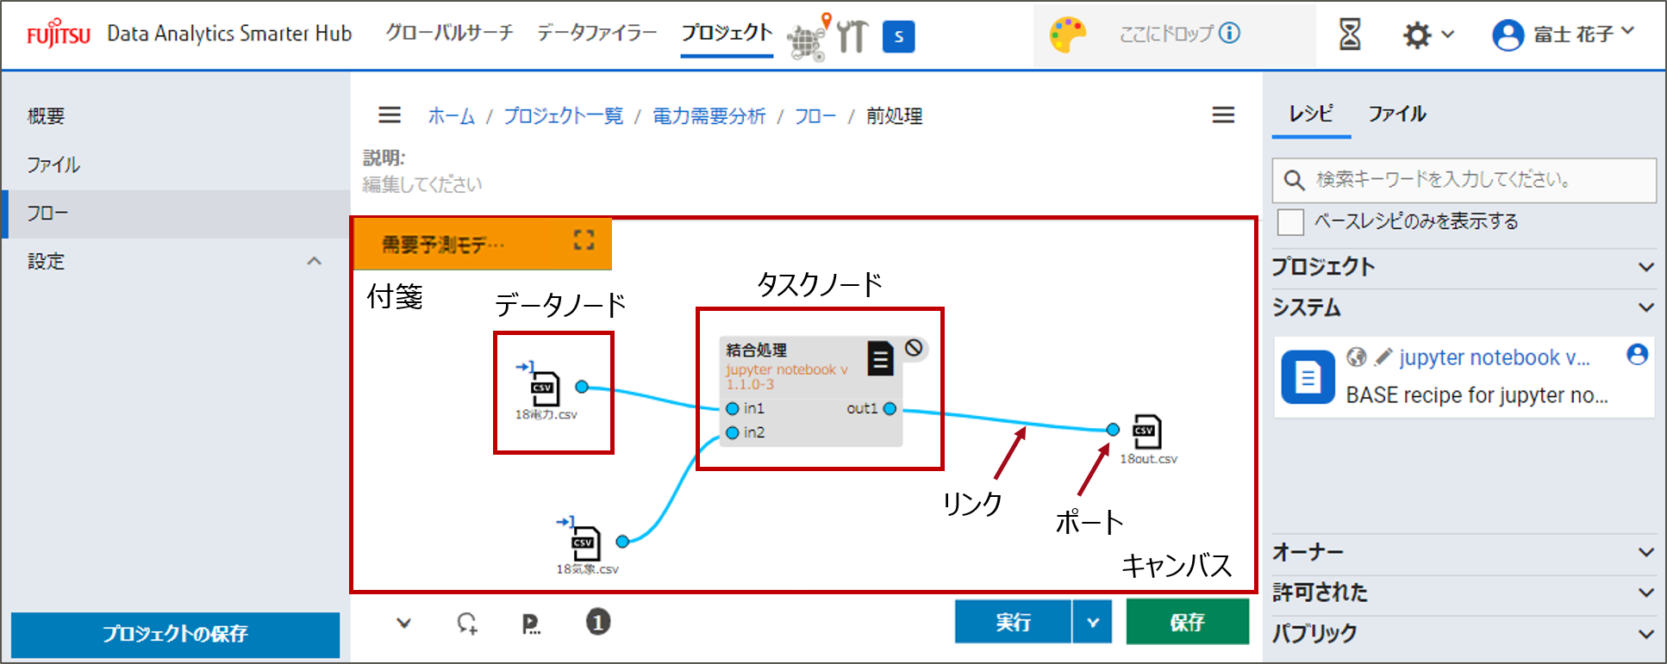Click the blue document recipe icon
1667x664 pixels.
click(x=1308, y=377)
